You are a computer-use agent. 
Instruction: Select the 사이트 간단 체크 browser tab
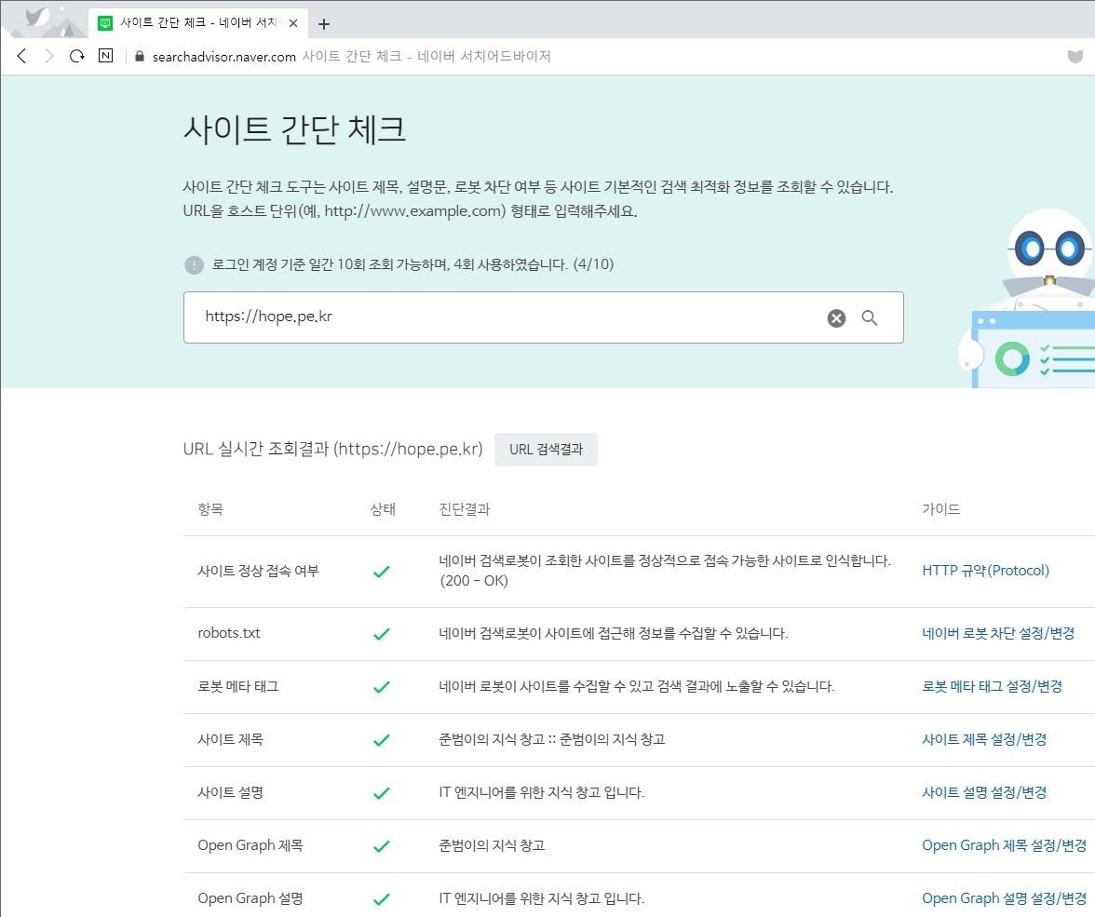(197, 22)
